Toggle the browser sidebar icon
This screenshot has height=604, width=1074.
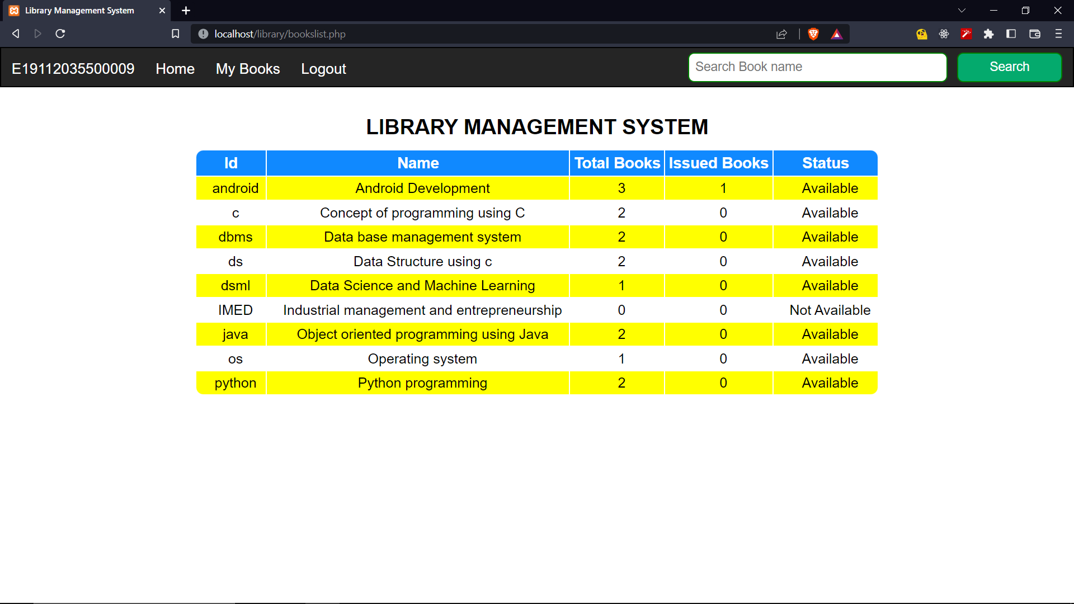coord(1011,34)
